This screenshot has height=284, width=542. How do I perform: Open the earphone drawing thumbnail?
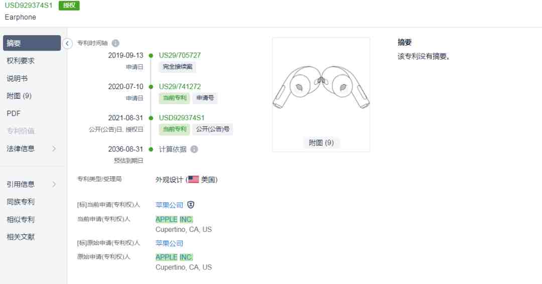point(321,87)
